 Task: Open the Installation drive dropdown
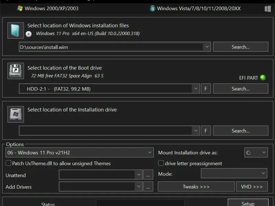196,130
